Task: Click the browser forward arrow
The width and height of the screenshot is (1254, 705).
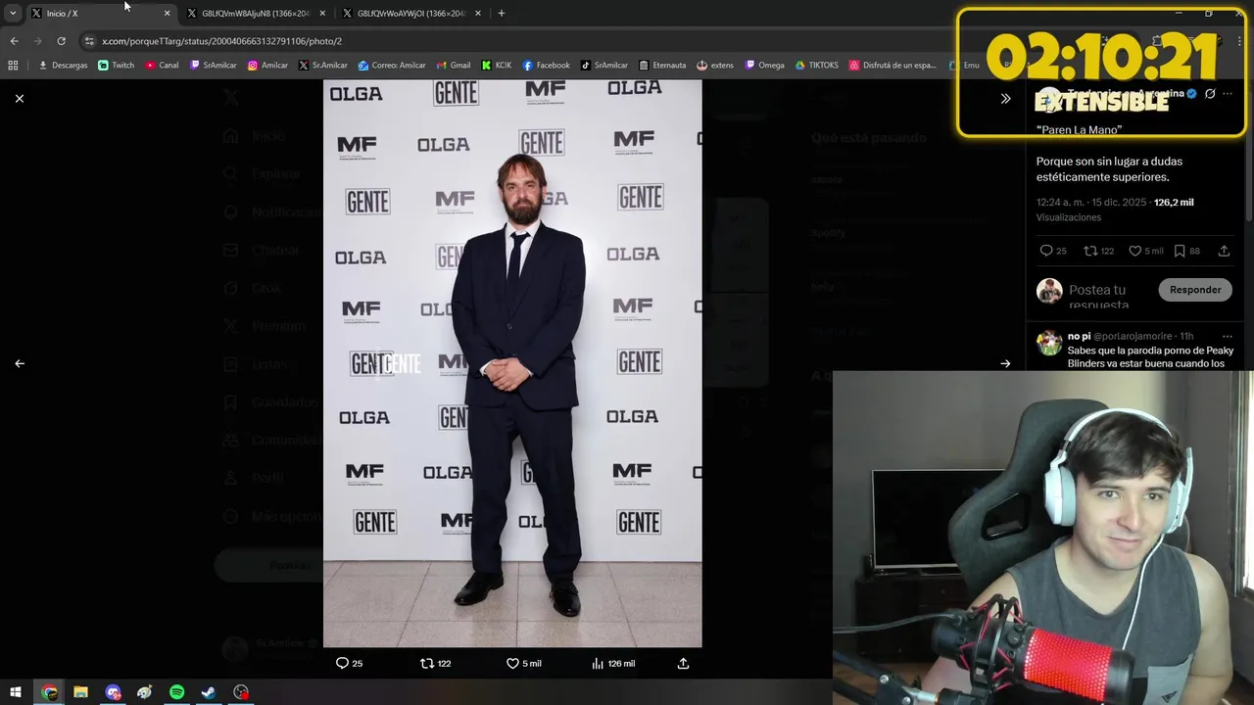Action: point(37,41)
